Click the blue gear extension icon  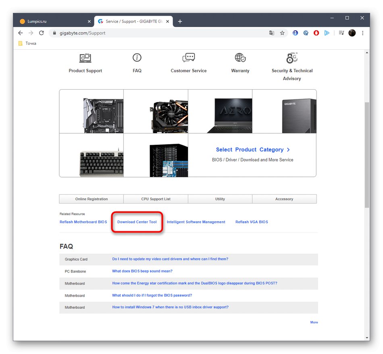point(306,33)
